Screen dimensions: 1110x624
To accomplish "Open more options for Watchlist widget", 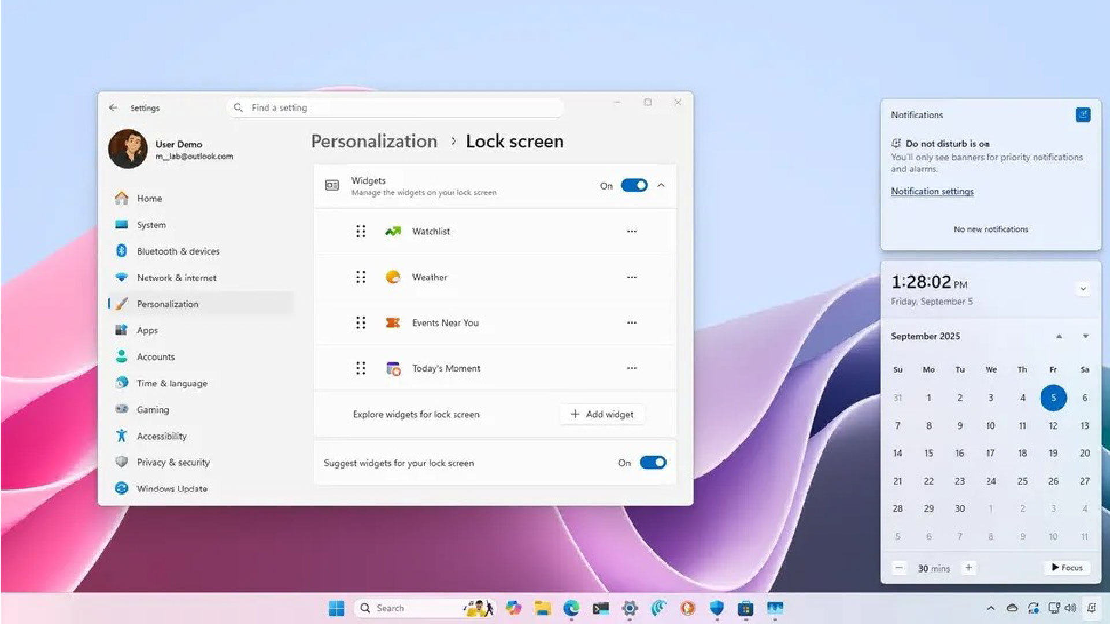I will (631, 231).
